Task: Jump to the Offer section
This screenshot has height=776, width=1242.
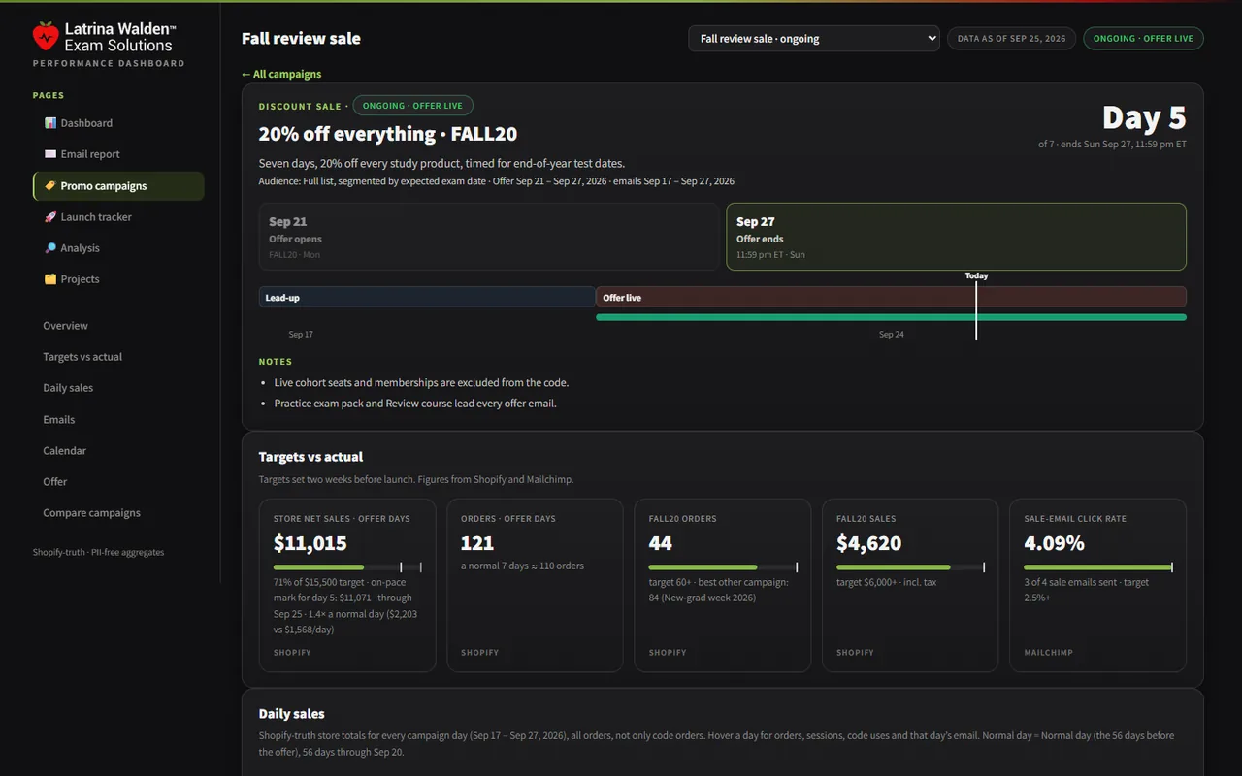Action: click(55, 482)
